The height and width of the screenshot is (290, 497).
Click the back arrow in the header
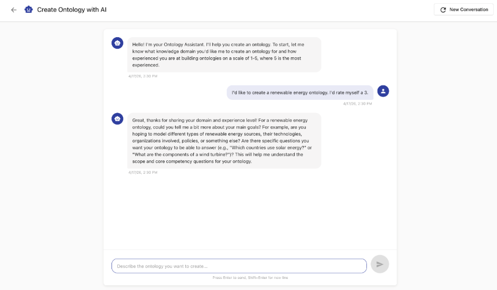coord(14,10)
